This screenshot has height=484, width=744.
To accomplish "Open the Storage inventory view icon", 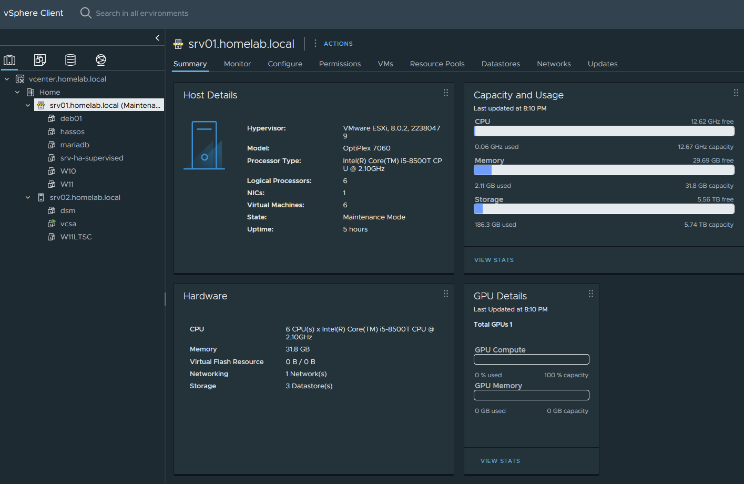I will [70, 60].
